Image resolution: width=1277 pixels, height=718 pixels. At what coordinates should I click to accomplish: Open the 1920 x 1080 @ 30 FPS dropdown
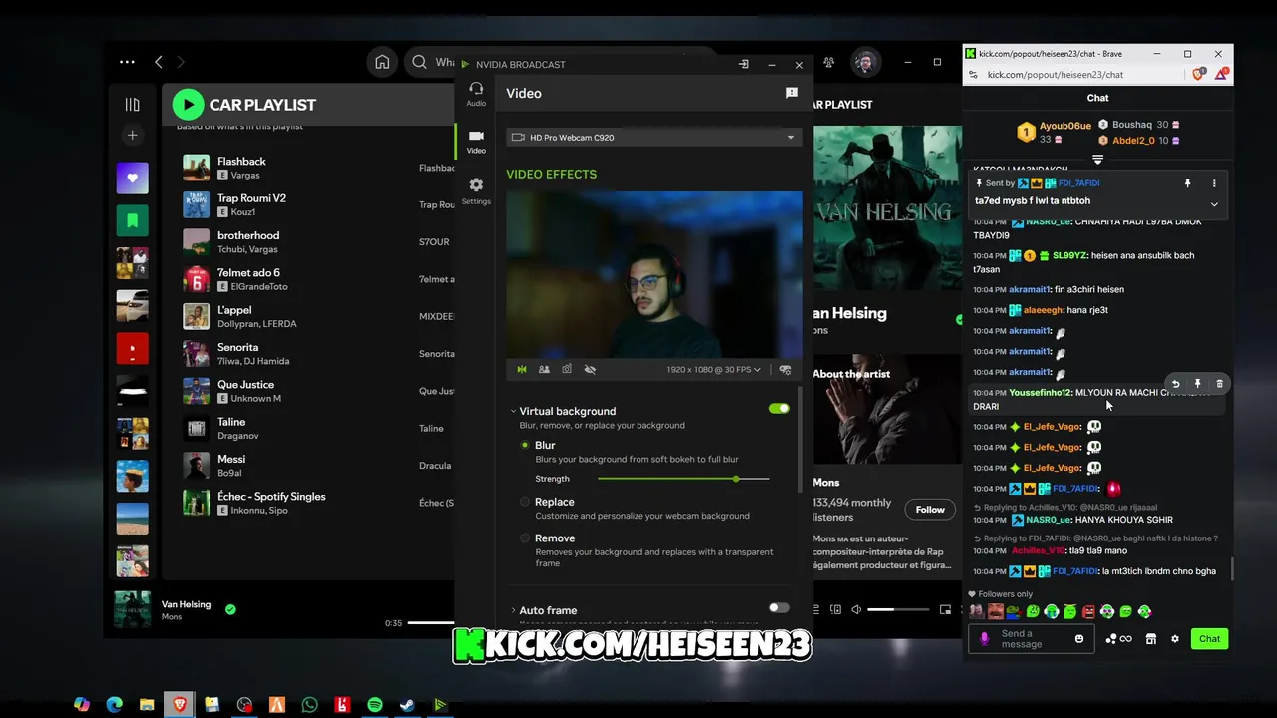tap(713, 369)
